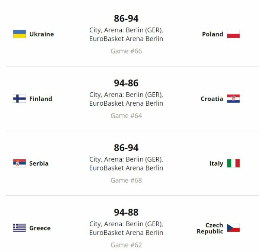This screenshot has height=252, width=259.
Task: Click the Ukraine flag icon
Action: [x=19, y=34]
